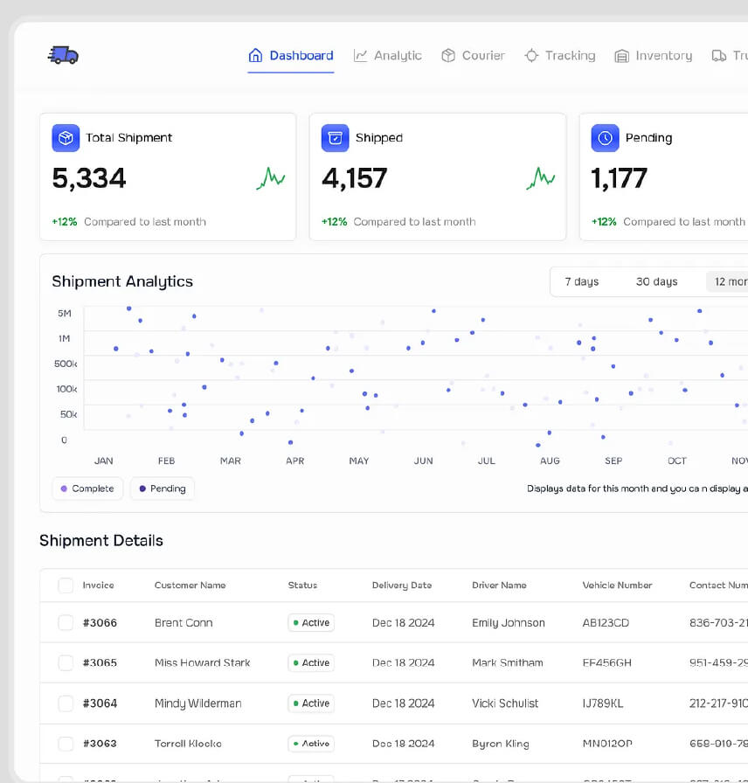The height and width of the screenshot is (783, 748).
Task: Click driver name Emily Johnson
Action: (x=509, y=623)
